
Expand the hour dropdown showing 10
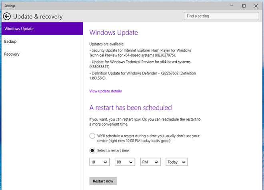click(x=100, y=162)
